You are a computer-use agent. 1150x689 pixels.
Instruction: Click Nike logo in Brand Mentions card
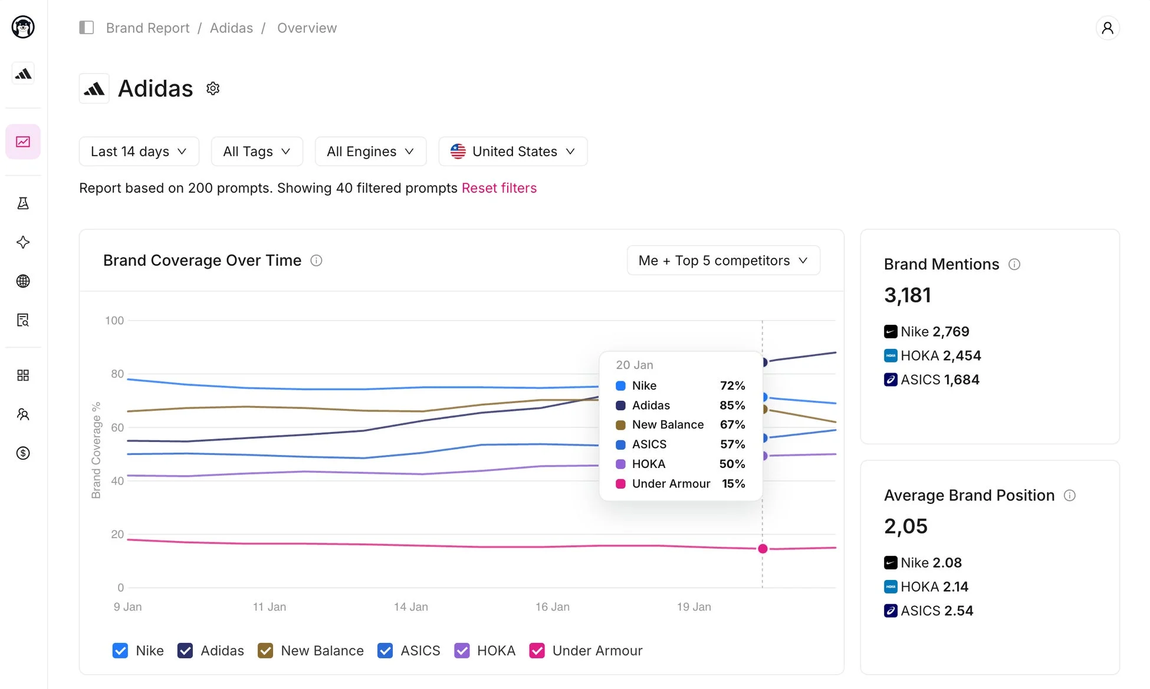click(x=891, y=332)
